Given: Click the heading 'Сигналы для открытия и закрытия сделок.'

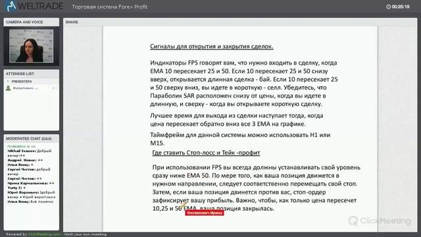Looking at the screenshot, I should pos(212,46).
